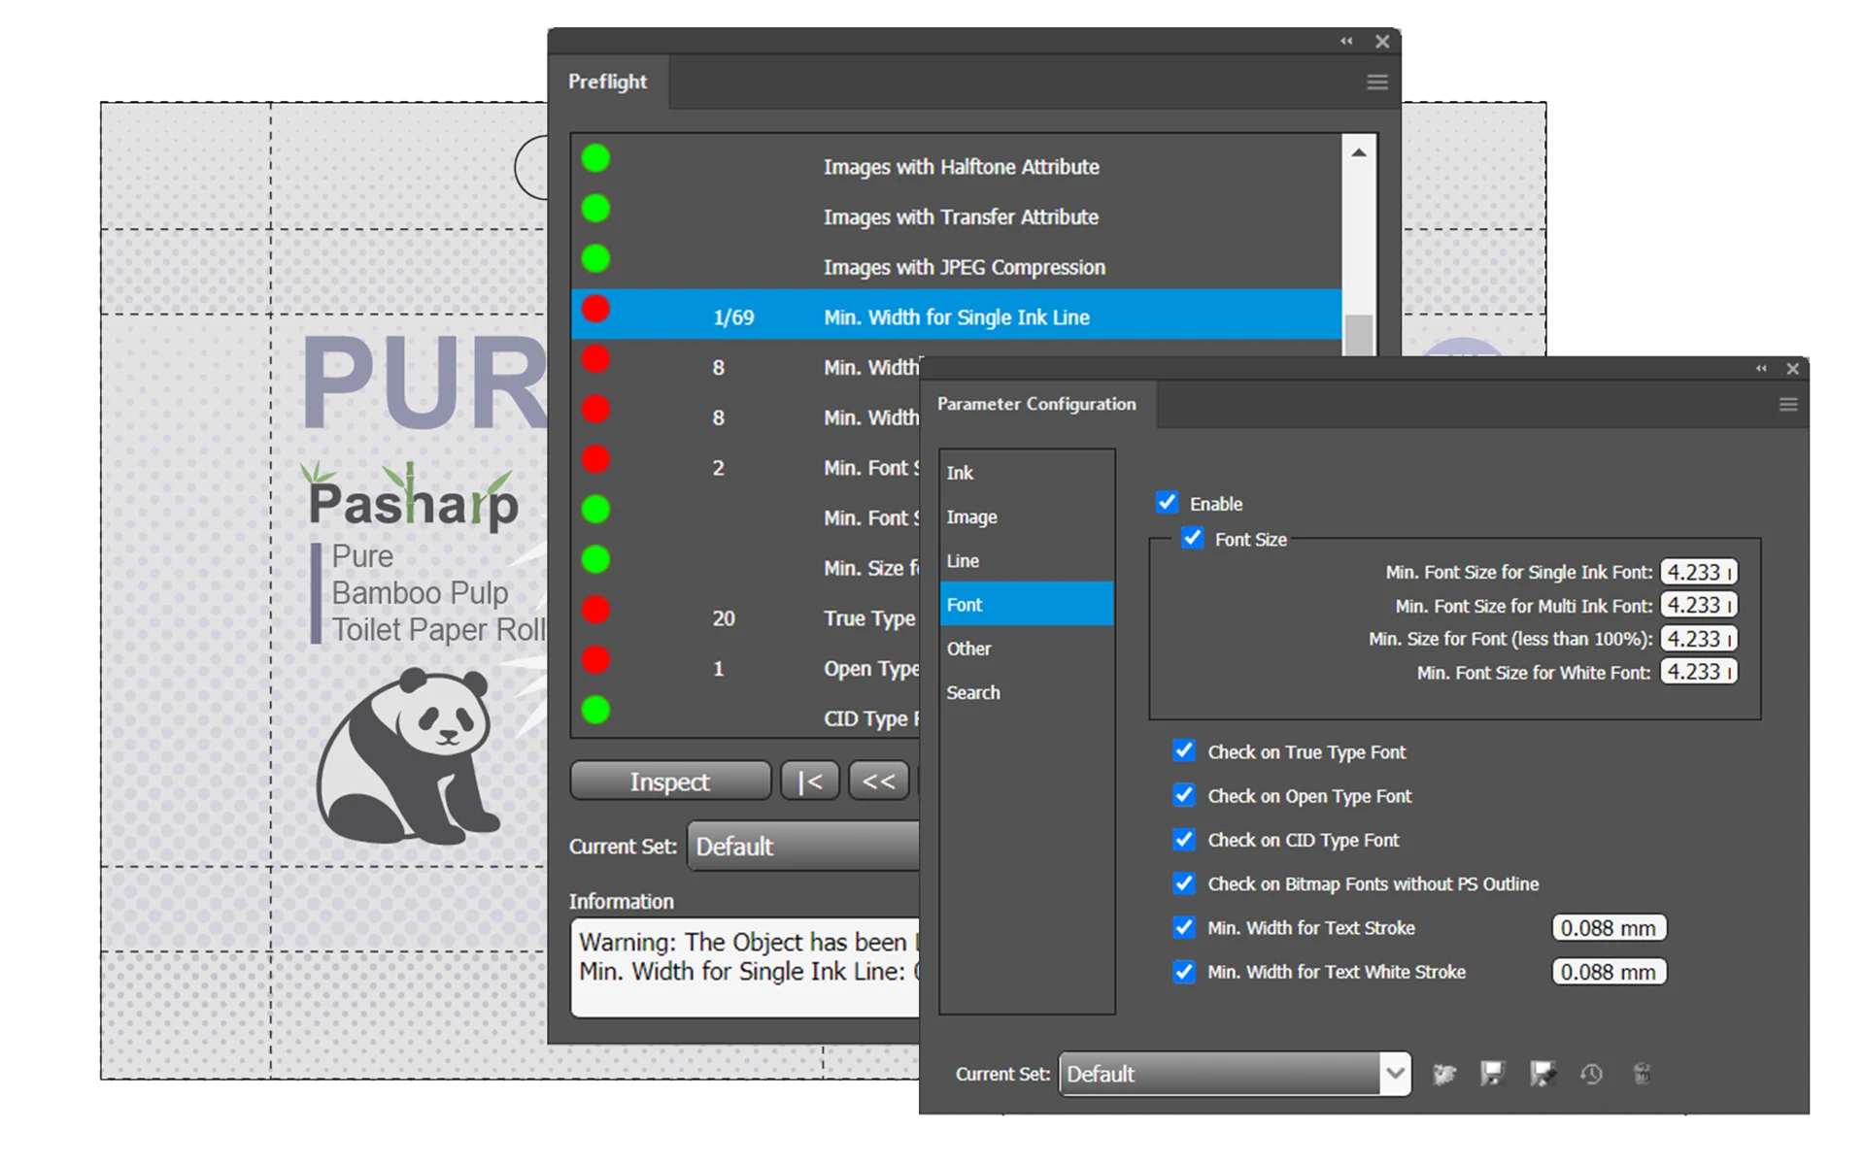Uncheck Check on CID Type Font
The image size is (1865, 1165).
tap(1184, 840)
